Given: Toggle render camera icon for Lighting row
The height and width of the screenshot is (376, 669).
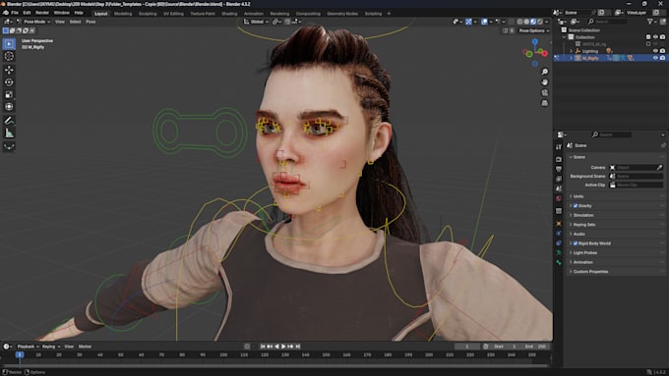Looking at the screenshot, I should coord(662,51).
